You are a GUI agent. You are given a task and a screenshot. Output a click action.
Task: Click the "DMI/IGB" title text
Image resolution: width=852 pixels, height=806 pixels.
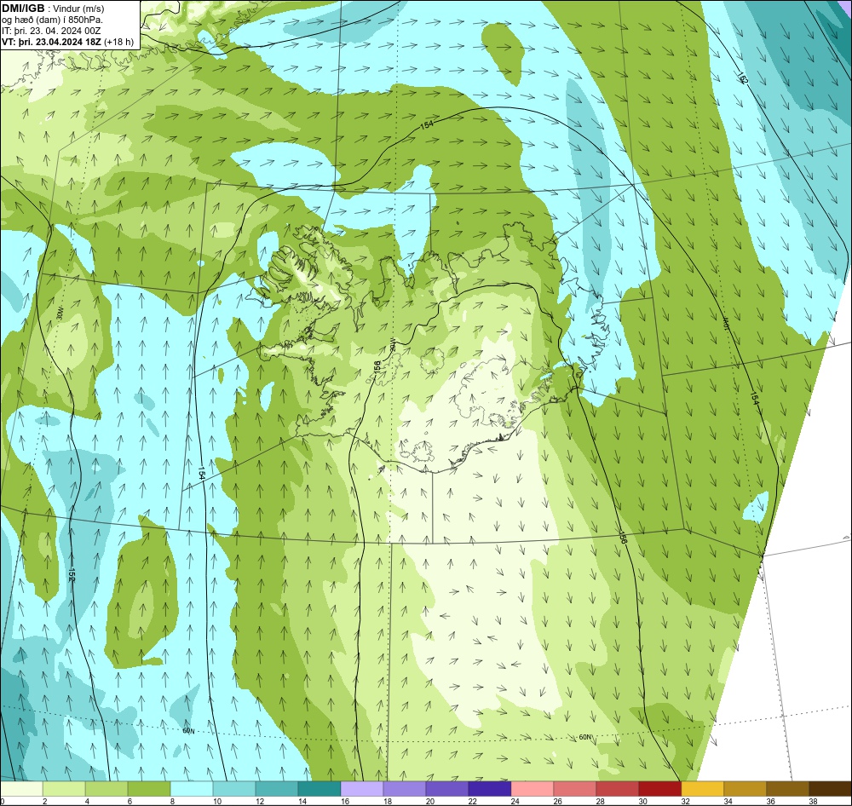[x=23, y=9]
